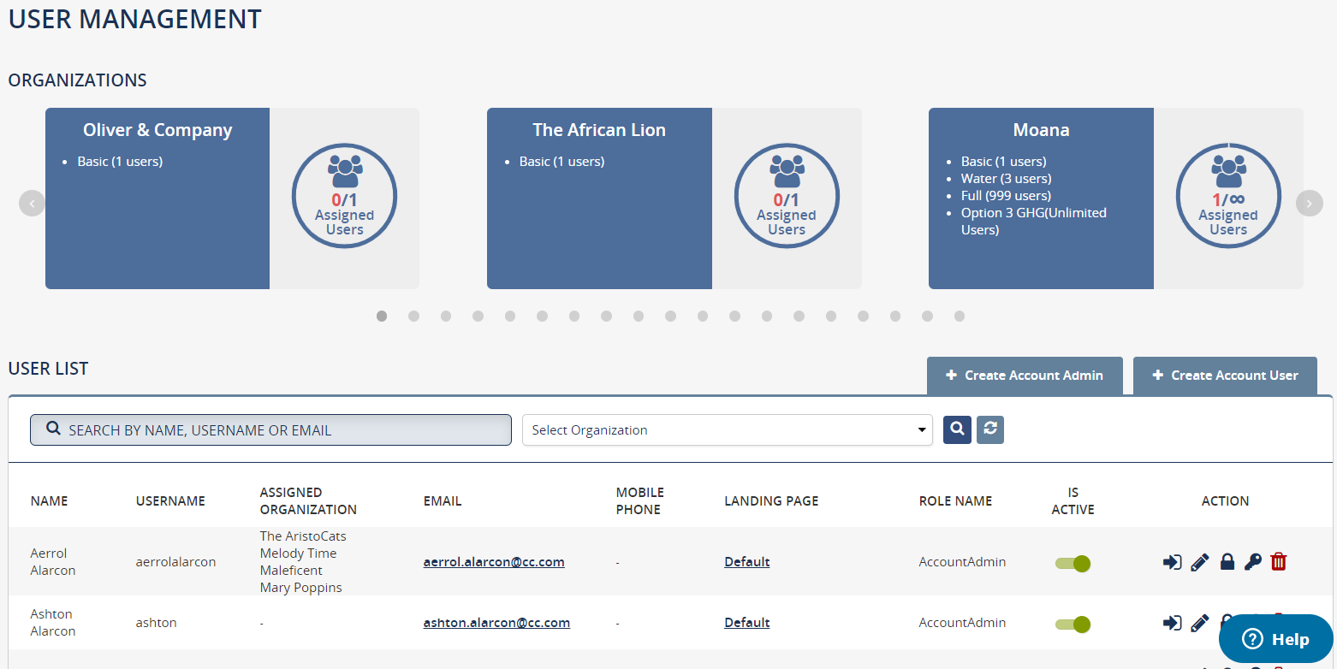Delete Aerrol Alarcon with red trash icon
The image size is (1337, 669).
pyautogui.click(x=1279, y=562)
